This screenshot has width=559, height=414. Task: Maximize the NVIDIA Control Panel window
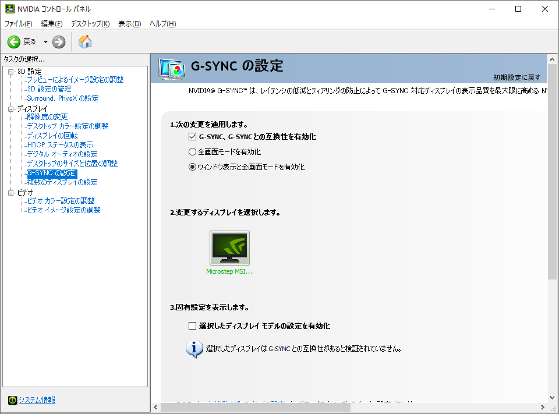click(x=518, y=9)
